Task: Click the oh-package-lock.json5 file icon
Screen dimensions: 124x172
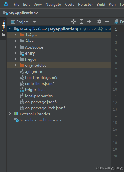Action: pyautogui.click(x=22, y=108)
